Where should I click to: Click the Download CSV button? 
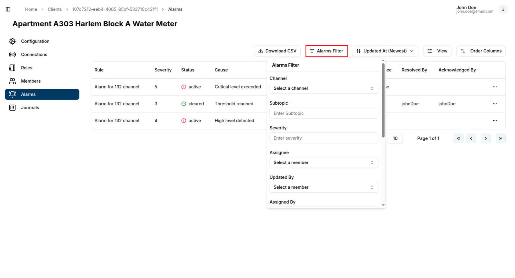pyautogui.click(x=277, y=51)
